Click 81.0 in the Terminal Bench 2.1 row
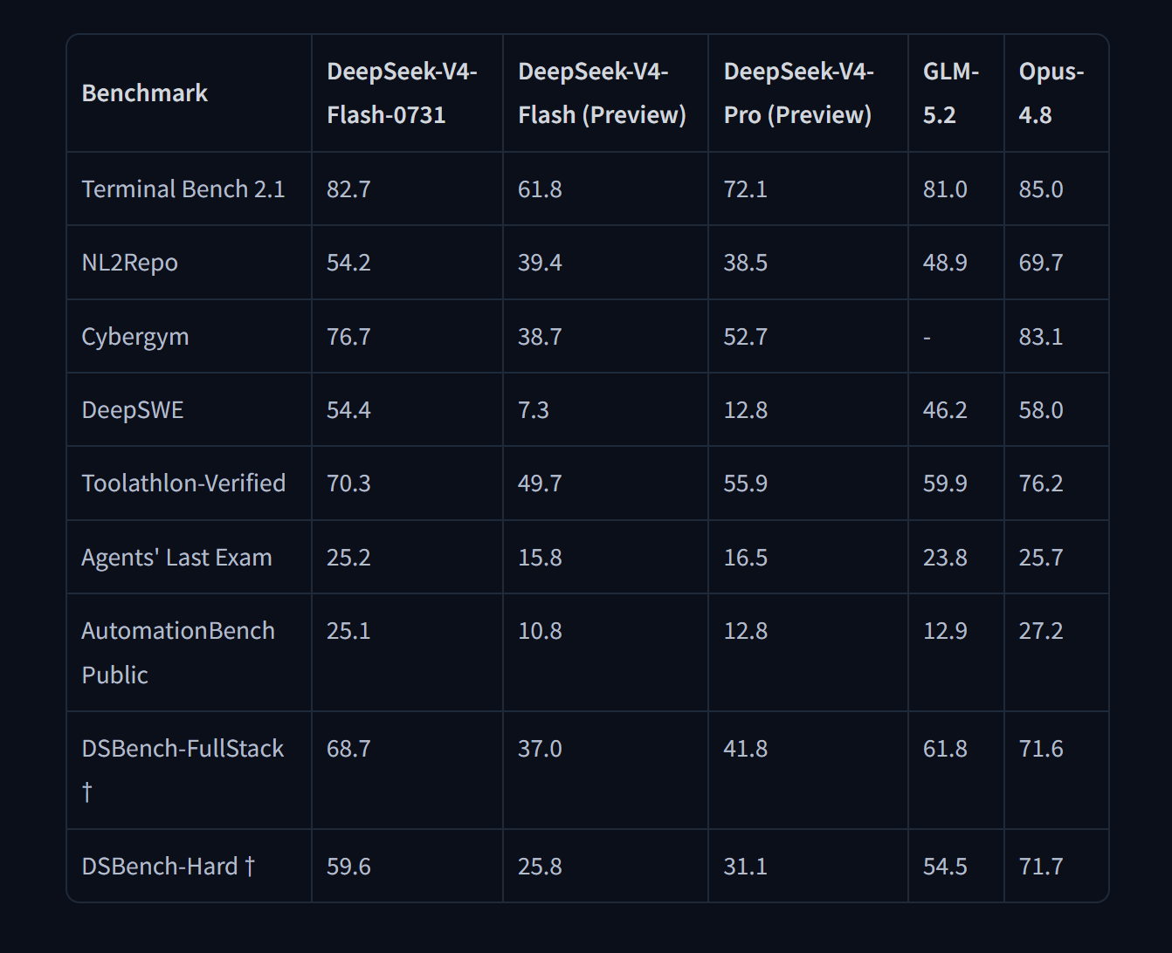Screen dimensions: 1172x953 coord(945,189)
